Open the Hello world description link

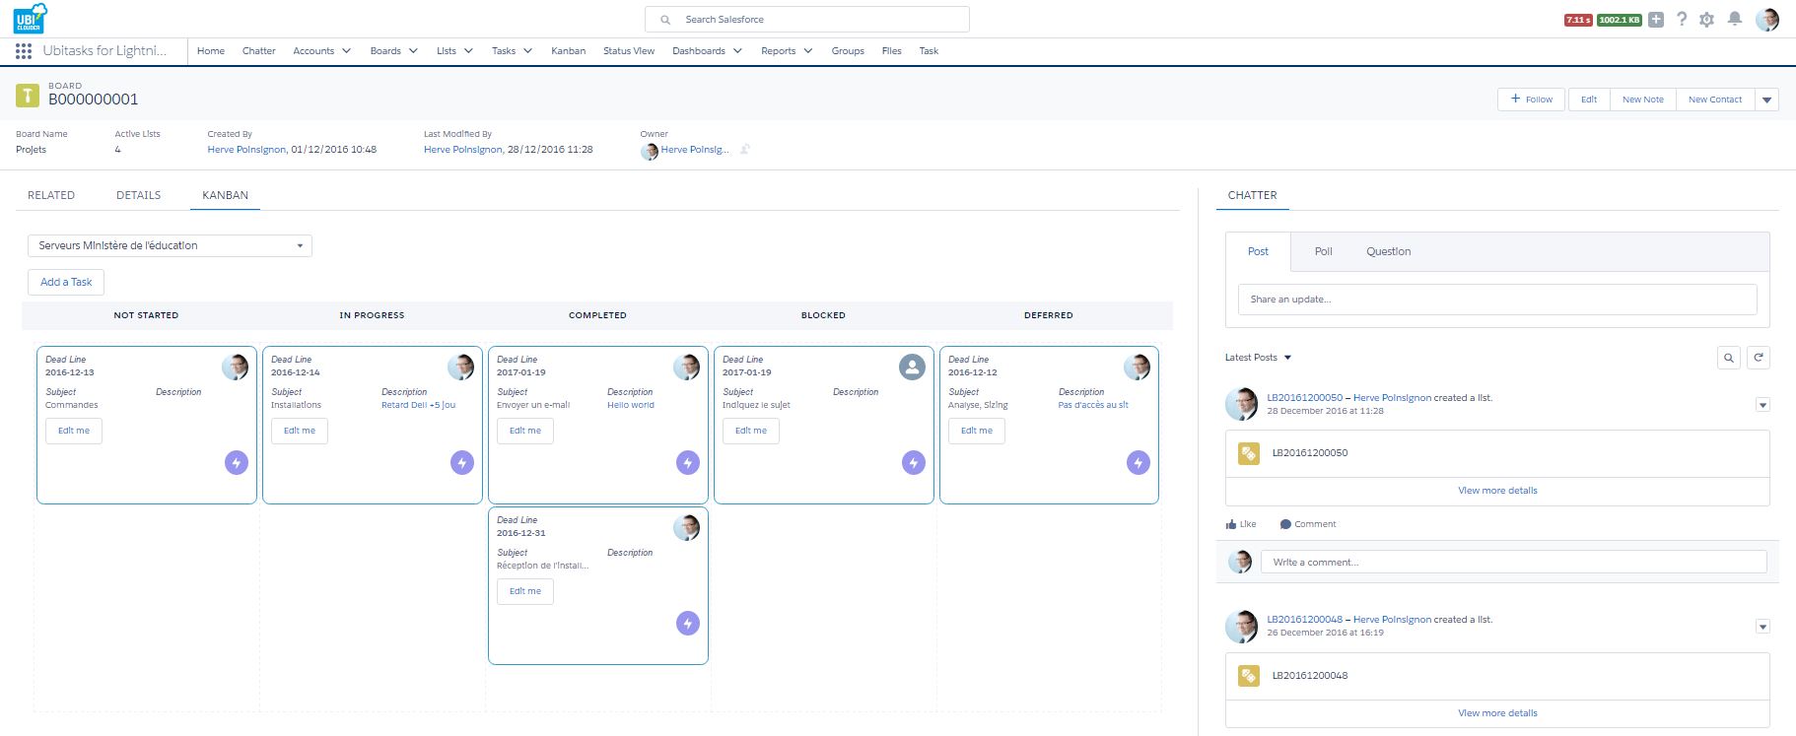(631, 405)
